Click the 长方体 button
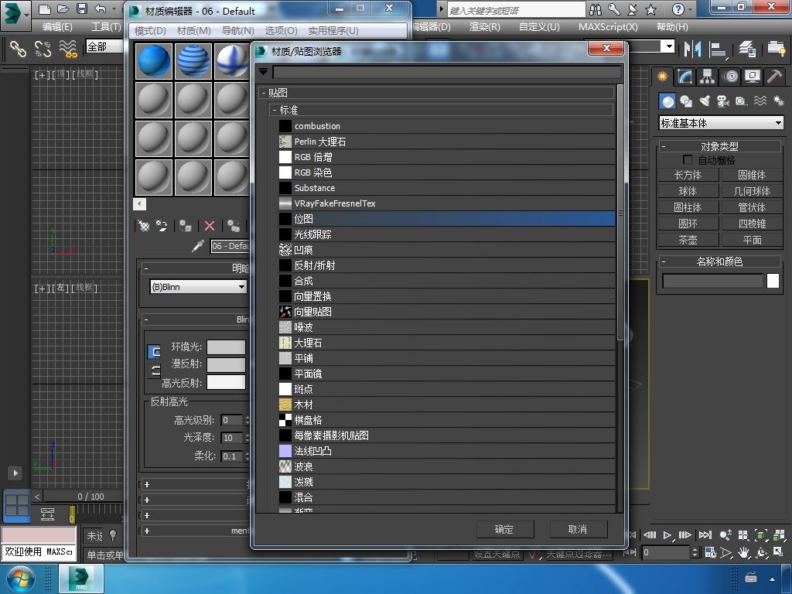792x594 pixels. coord(688,175)
